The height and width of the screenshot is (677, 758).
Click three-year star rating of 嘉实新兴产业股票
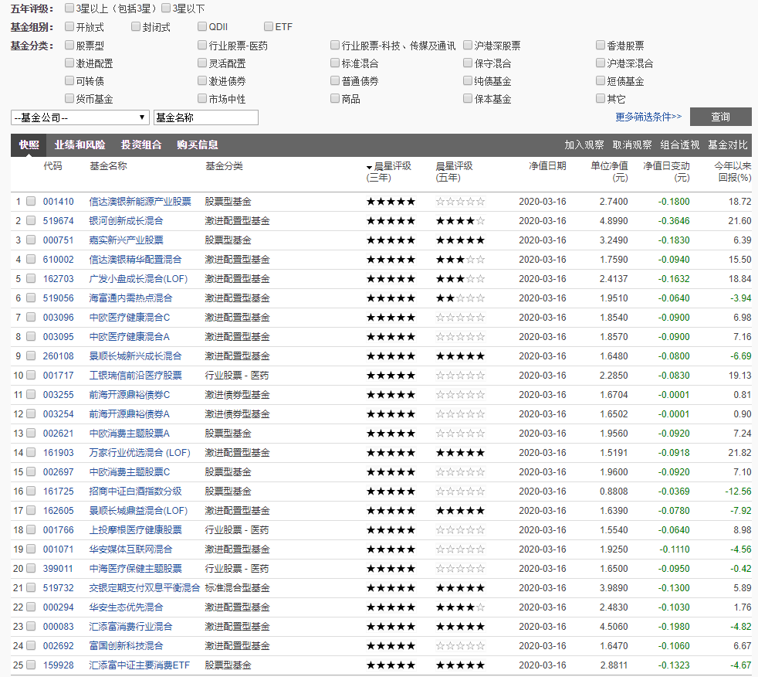coord(391,240)
